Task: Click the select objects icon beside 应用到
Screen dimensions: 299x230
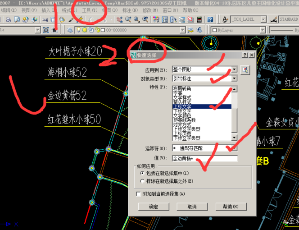Action: tap(245, 70)
